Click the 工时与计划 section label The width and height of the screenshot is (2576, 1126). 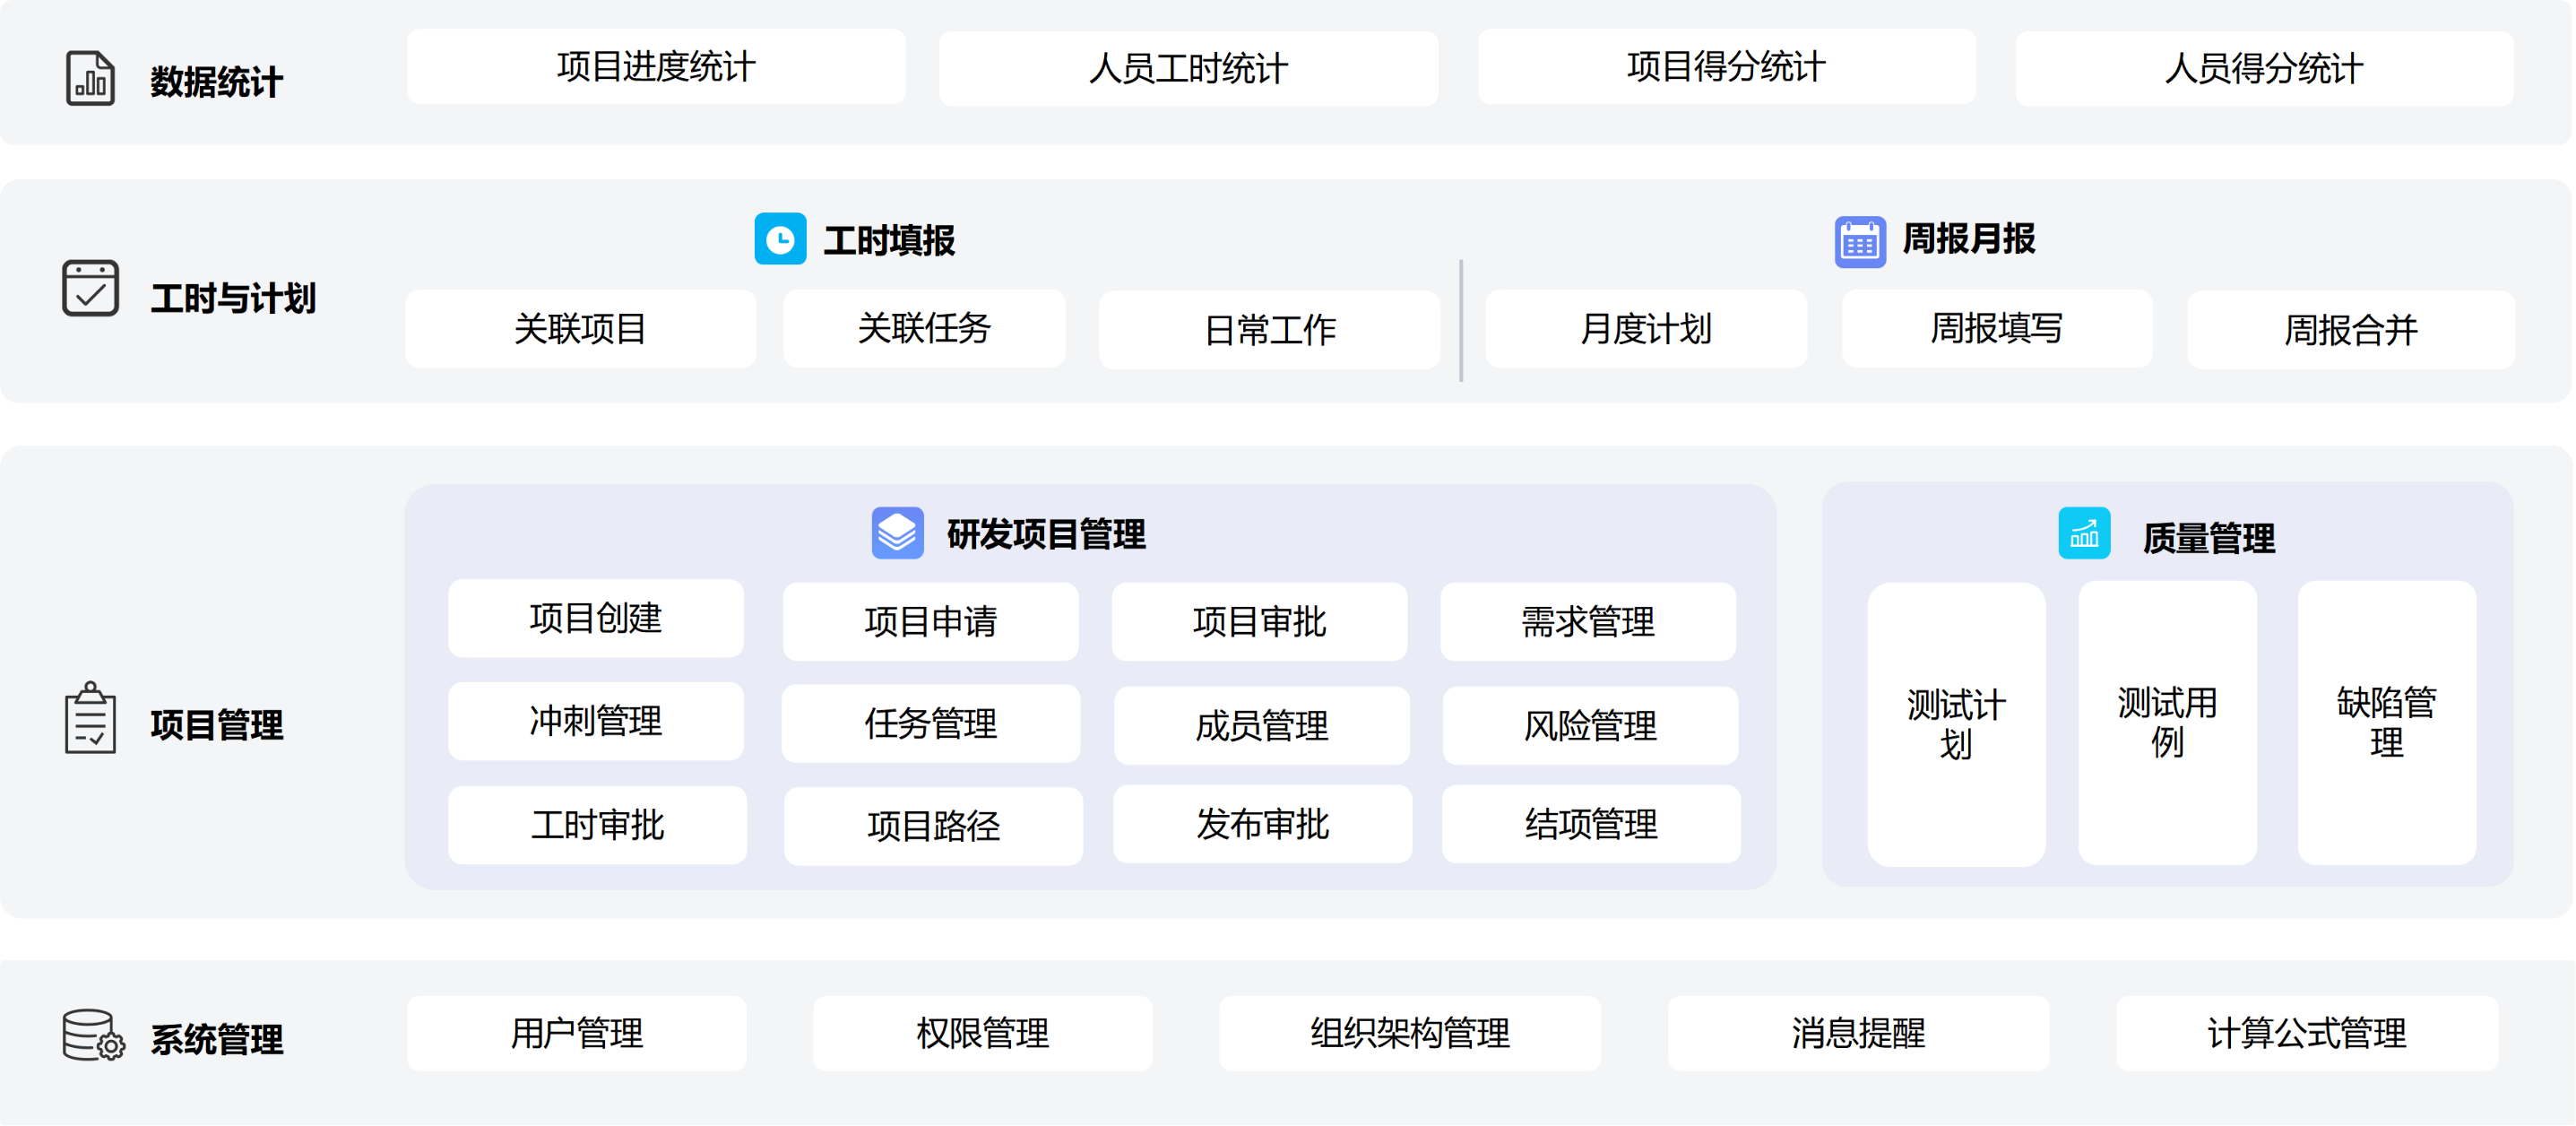click(233, 298)
